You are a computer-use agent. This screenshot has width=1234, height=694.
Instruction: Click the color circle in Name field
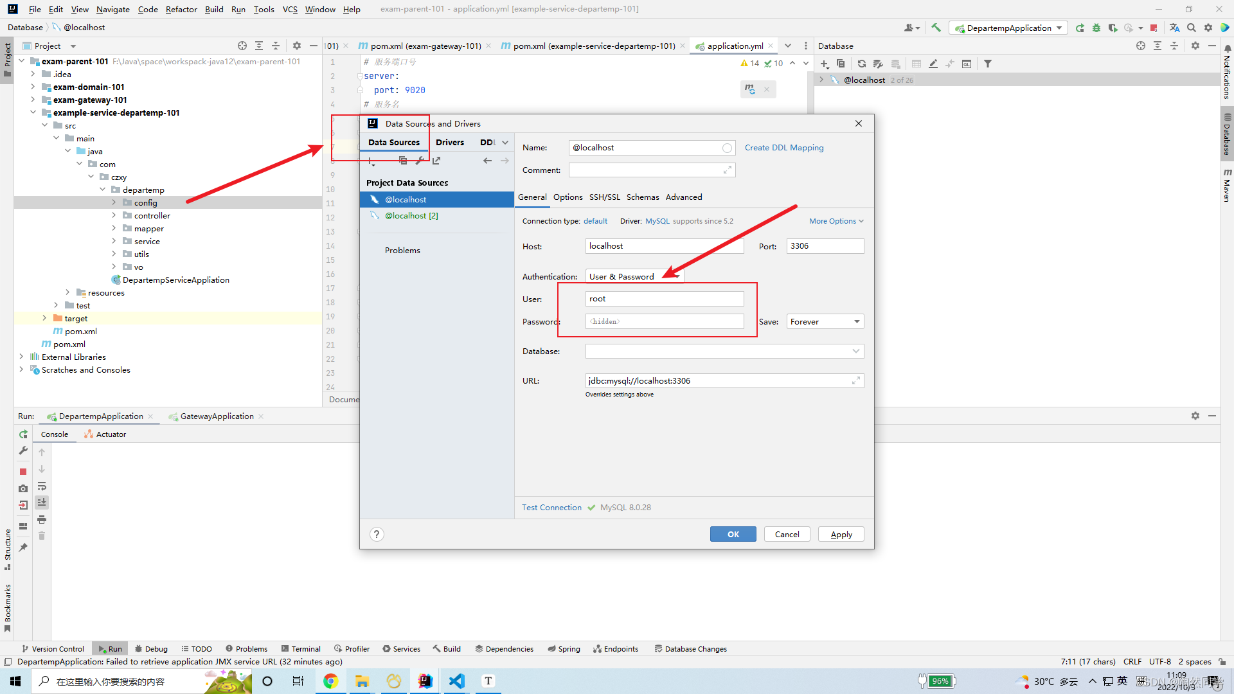click(x=727, y=148)
